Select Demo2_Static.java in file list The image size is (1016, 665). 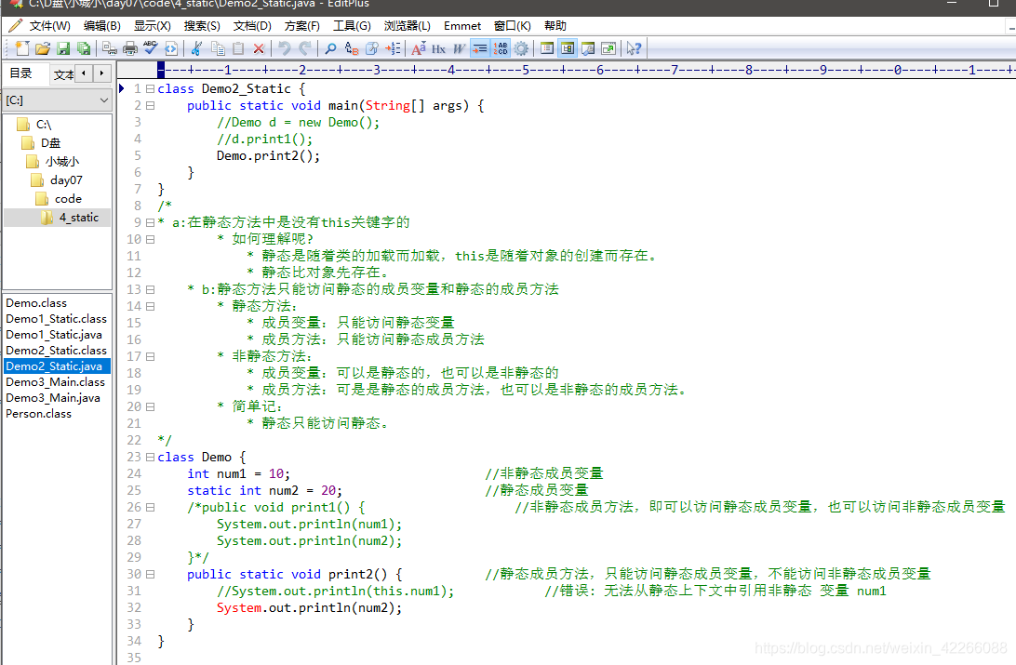click(x=57, y=366)
